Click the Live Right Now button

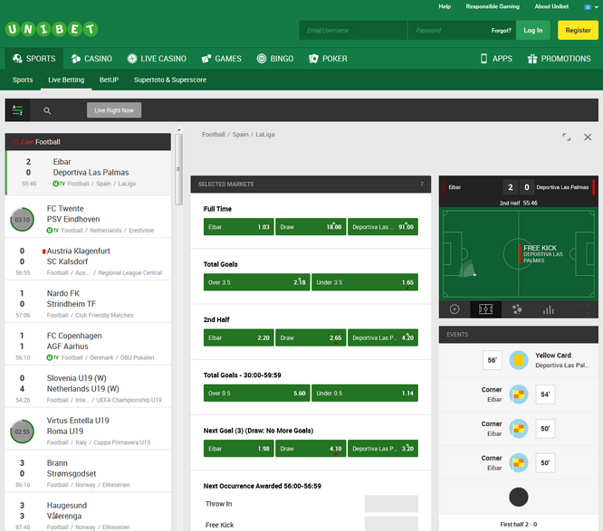(114, 110)
